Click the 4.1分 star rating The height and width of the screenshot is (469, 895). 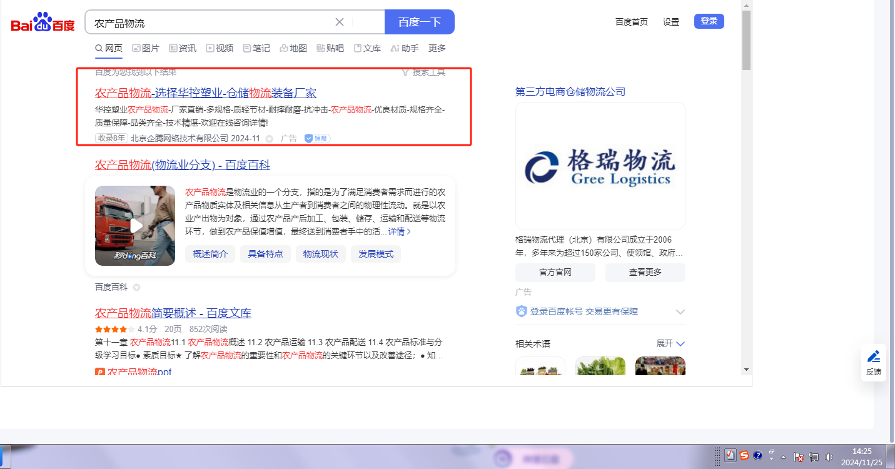[126, 329]
